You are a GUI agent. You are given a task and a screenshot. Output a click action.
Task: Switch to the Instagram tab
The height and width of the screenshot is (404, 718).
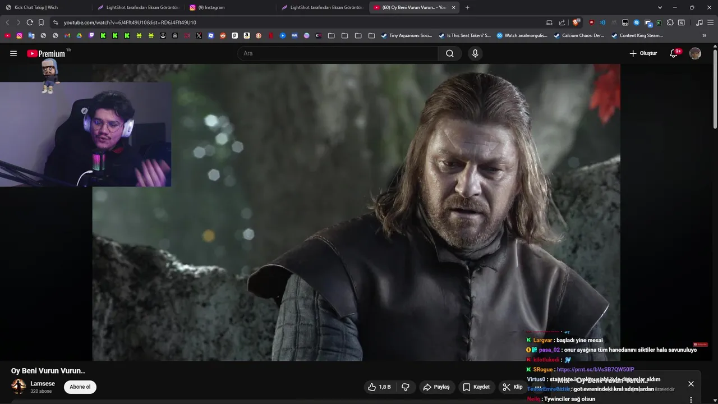[x=230, y=7]
